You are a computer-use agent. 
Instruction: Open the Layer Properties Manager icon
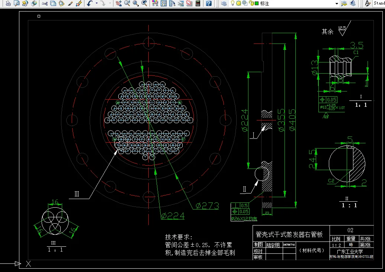pyautogui.click(x=224, y=3)
